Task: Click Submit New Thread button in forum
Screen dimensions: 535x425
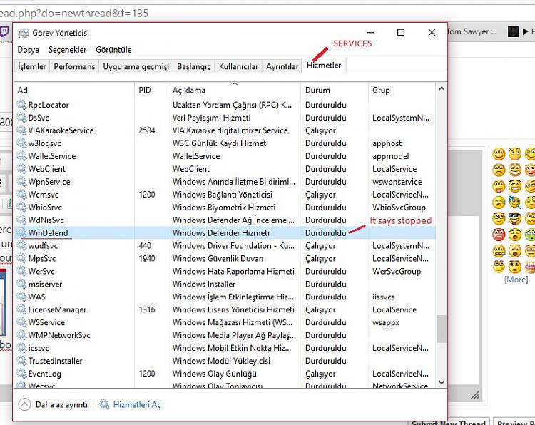Action: (x=449, y=421)
